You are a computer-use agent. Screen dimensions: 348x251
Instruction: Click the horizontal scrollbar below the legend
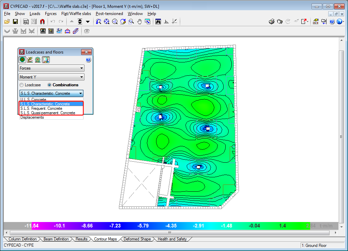[x=170, y=233]
